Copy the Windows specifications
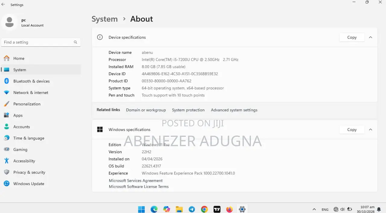The width and height of the screenshot is (386, 213). tap(352, 129)
